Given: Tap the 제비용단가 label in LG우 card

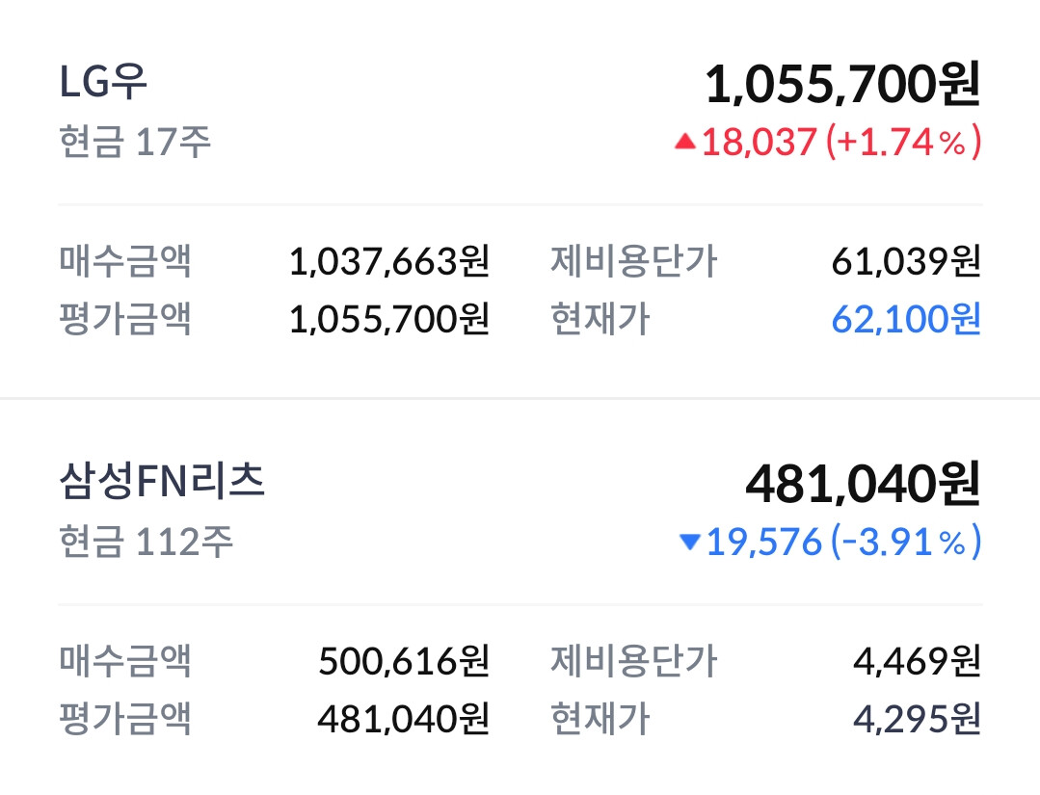Looking at the screenshot, I should point(634,261).
